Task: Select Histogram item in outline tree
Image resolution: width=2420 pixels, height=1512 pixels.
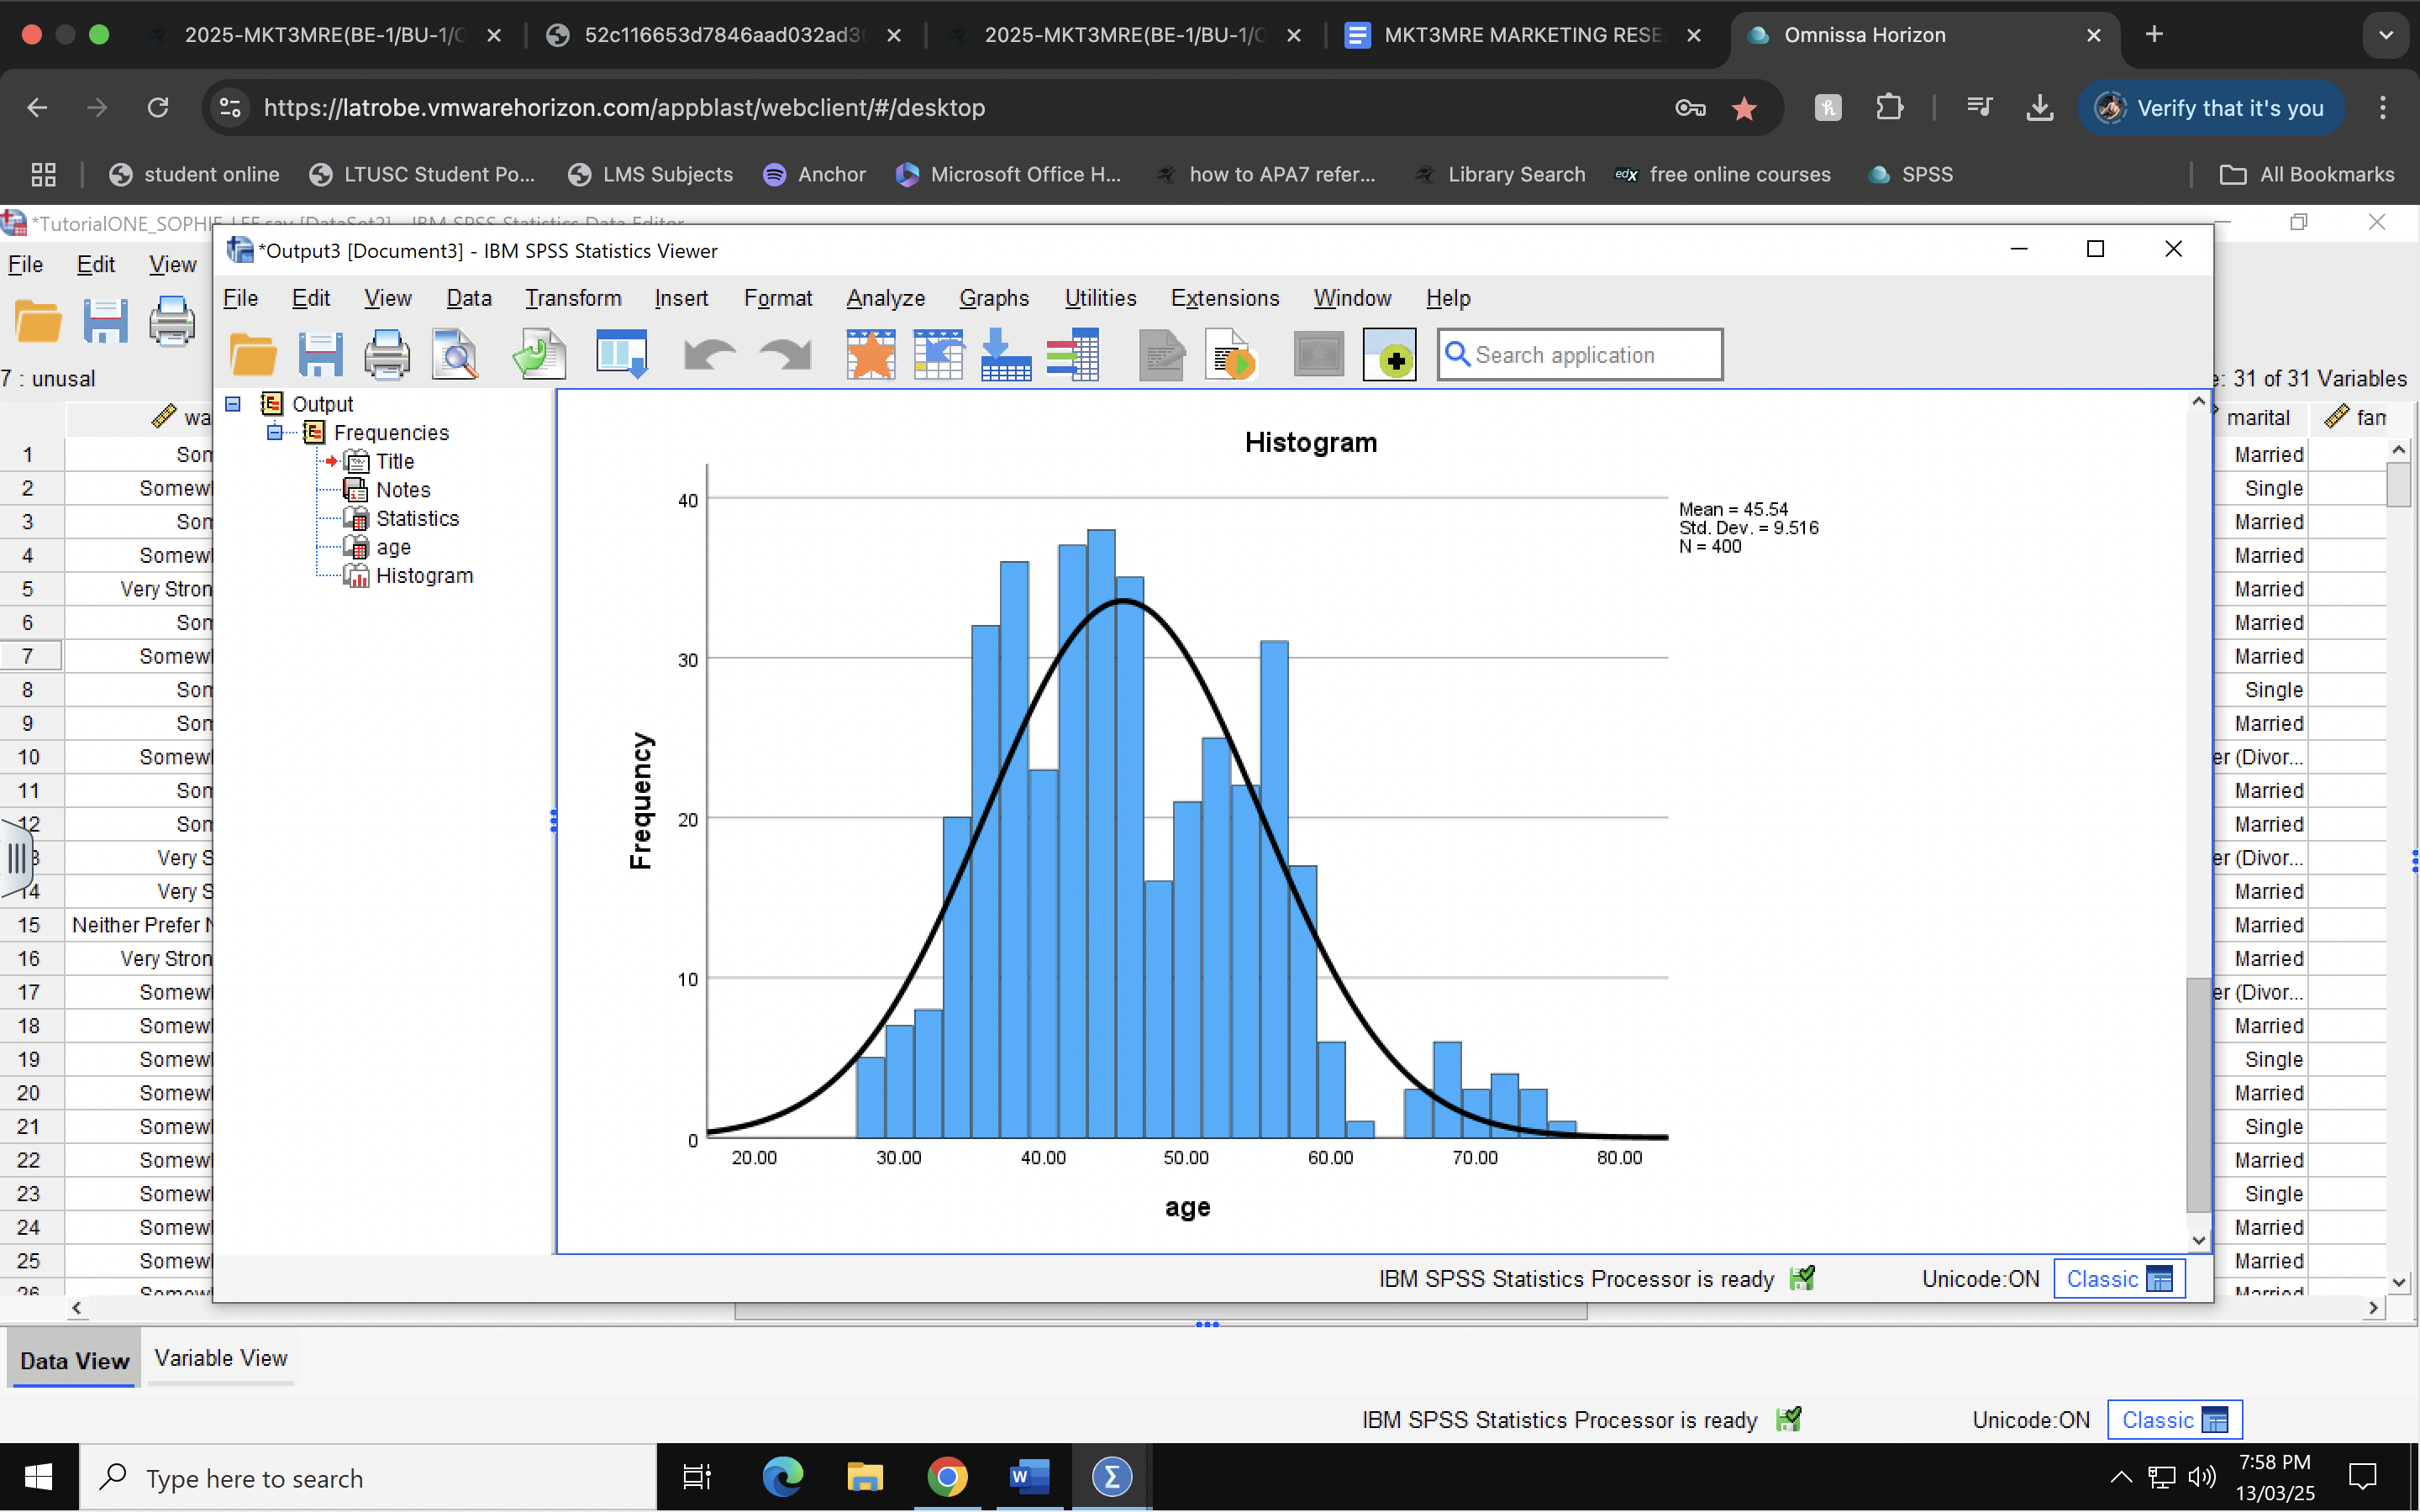Action: click(424, 576)
